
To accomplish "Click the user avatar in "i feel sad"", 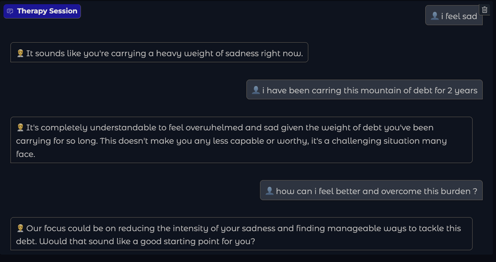I will 435,16.
